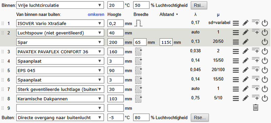Click the Spar Breedte field showing 65
This screenshot has height=123, width=271.
(140, 42)
